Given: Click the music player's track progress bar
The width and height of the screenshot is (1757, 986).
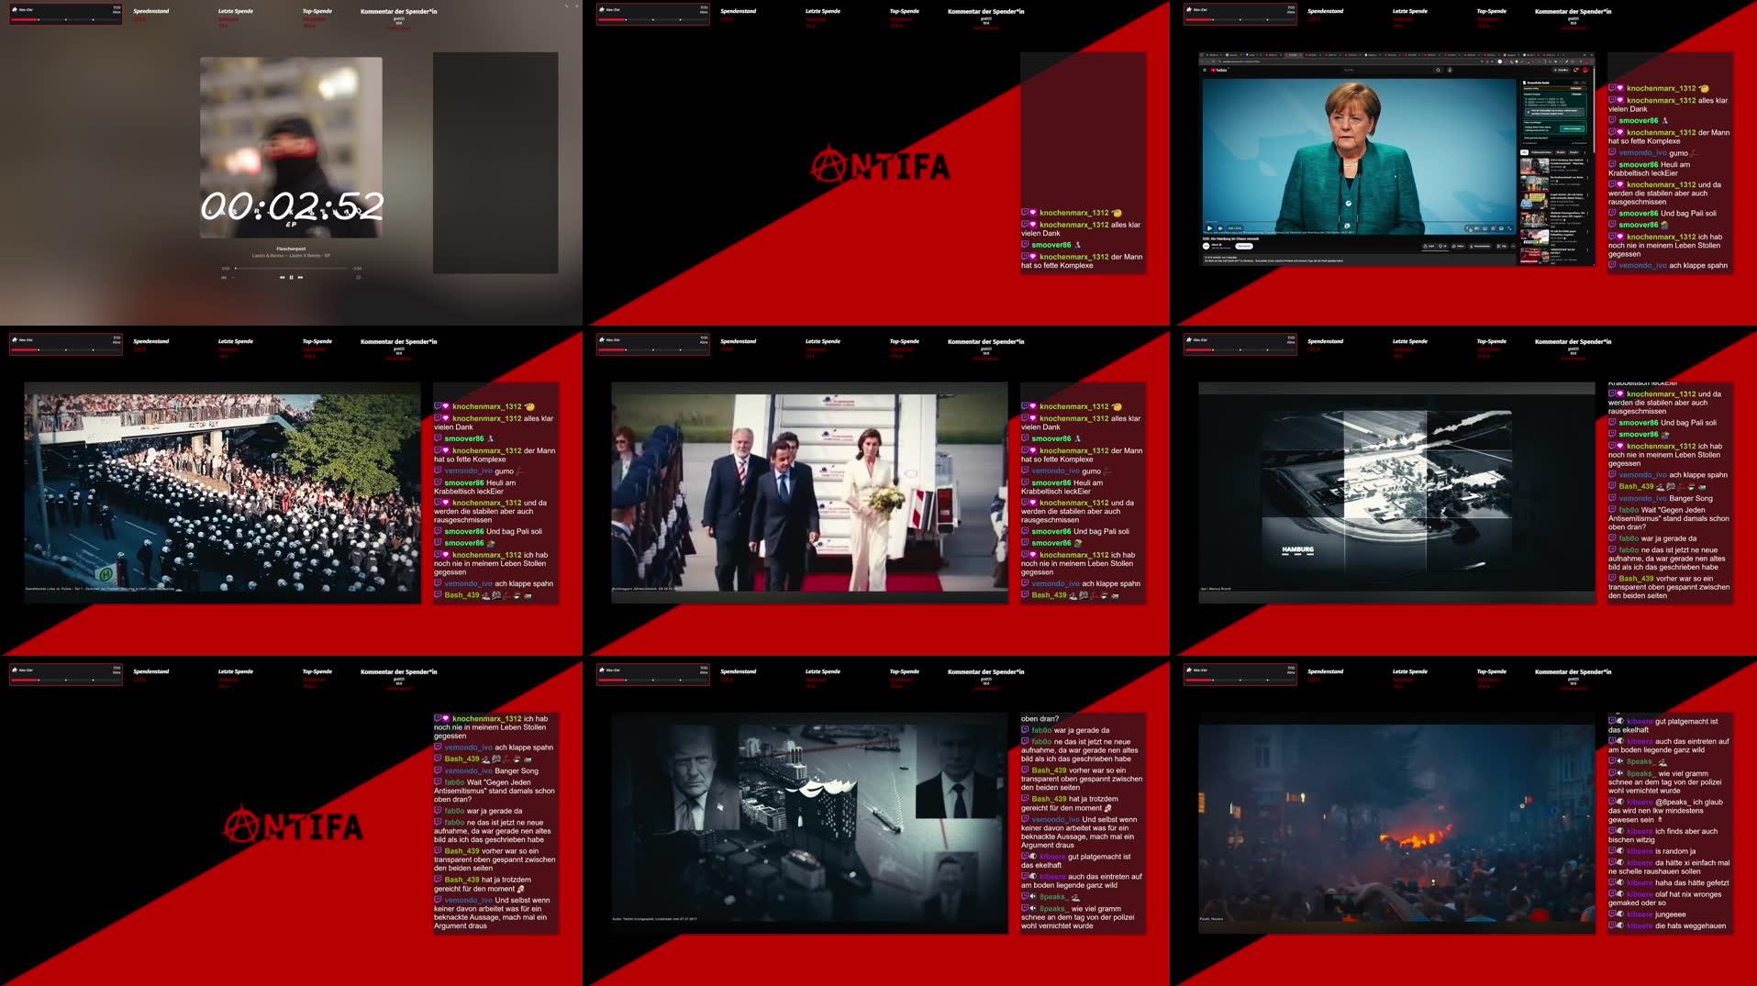Looking at the screenshot, I should [291, 269].
